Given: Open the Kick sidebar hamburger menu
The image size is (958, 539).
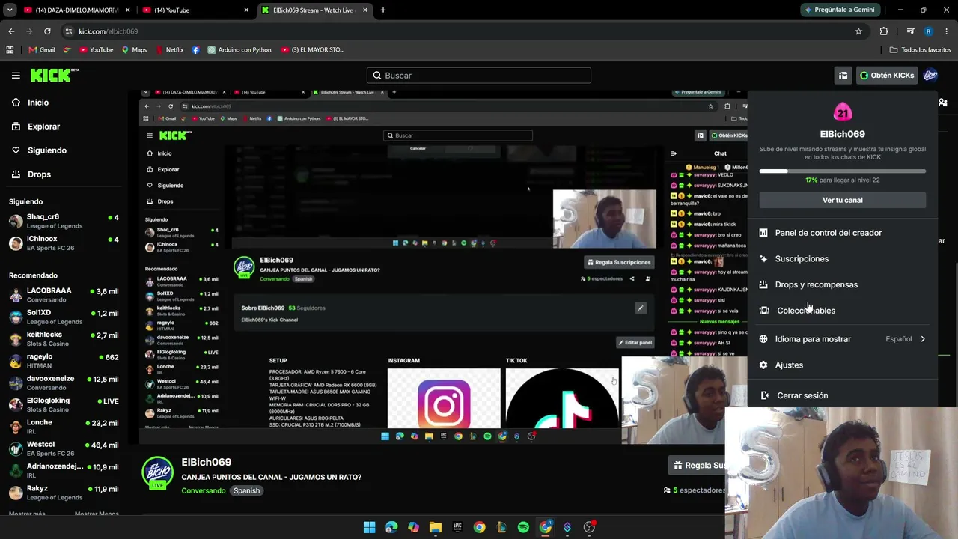Looking at the screenshot, I should (16, 76).
